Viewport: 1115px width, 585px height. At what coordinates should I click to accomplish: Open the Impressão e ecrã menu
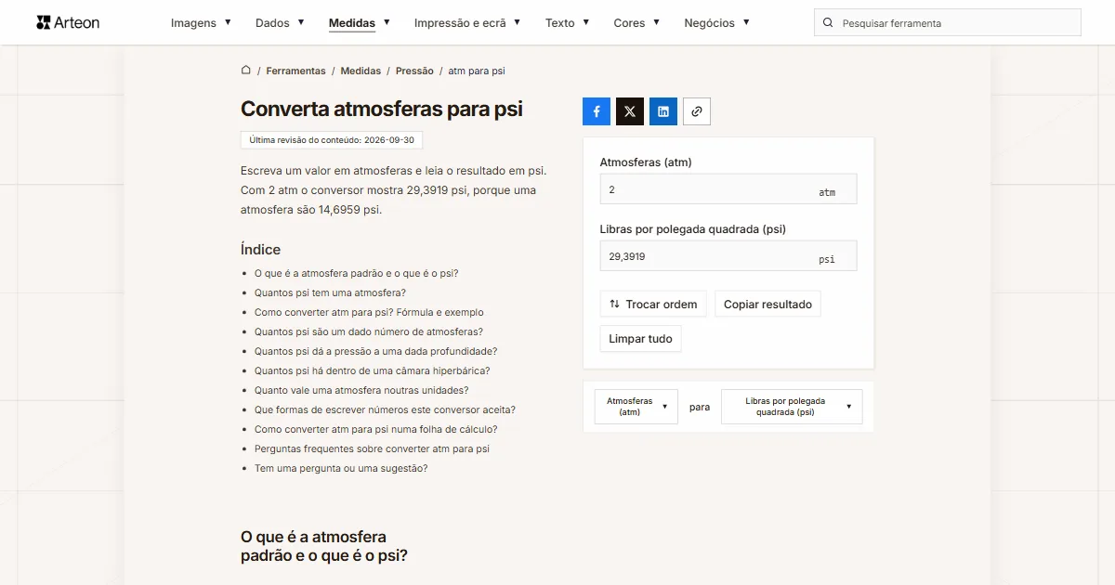[467, 23]
